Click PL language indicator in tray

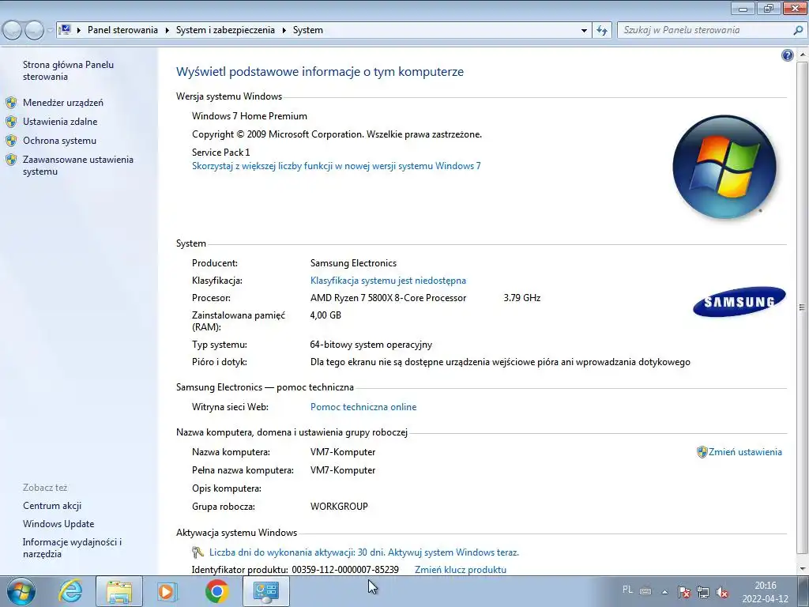[x=627, y=590]
